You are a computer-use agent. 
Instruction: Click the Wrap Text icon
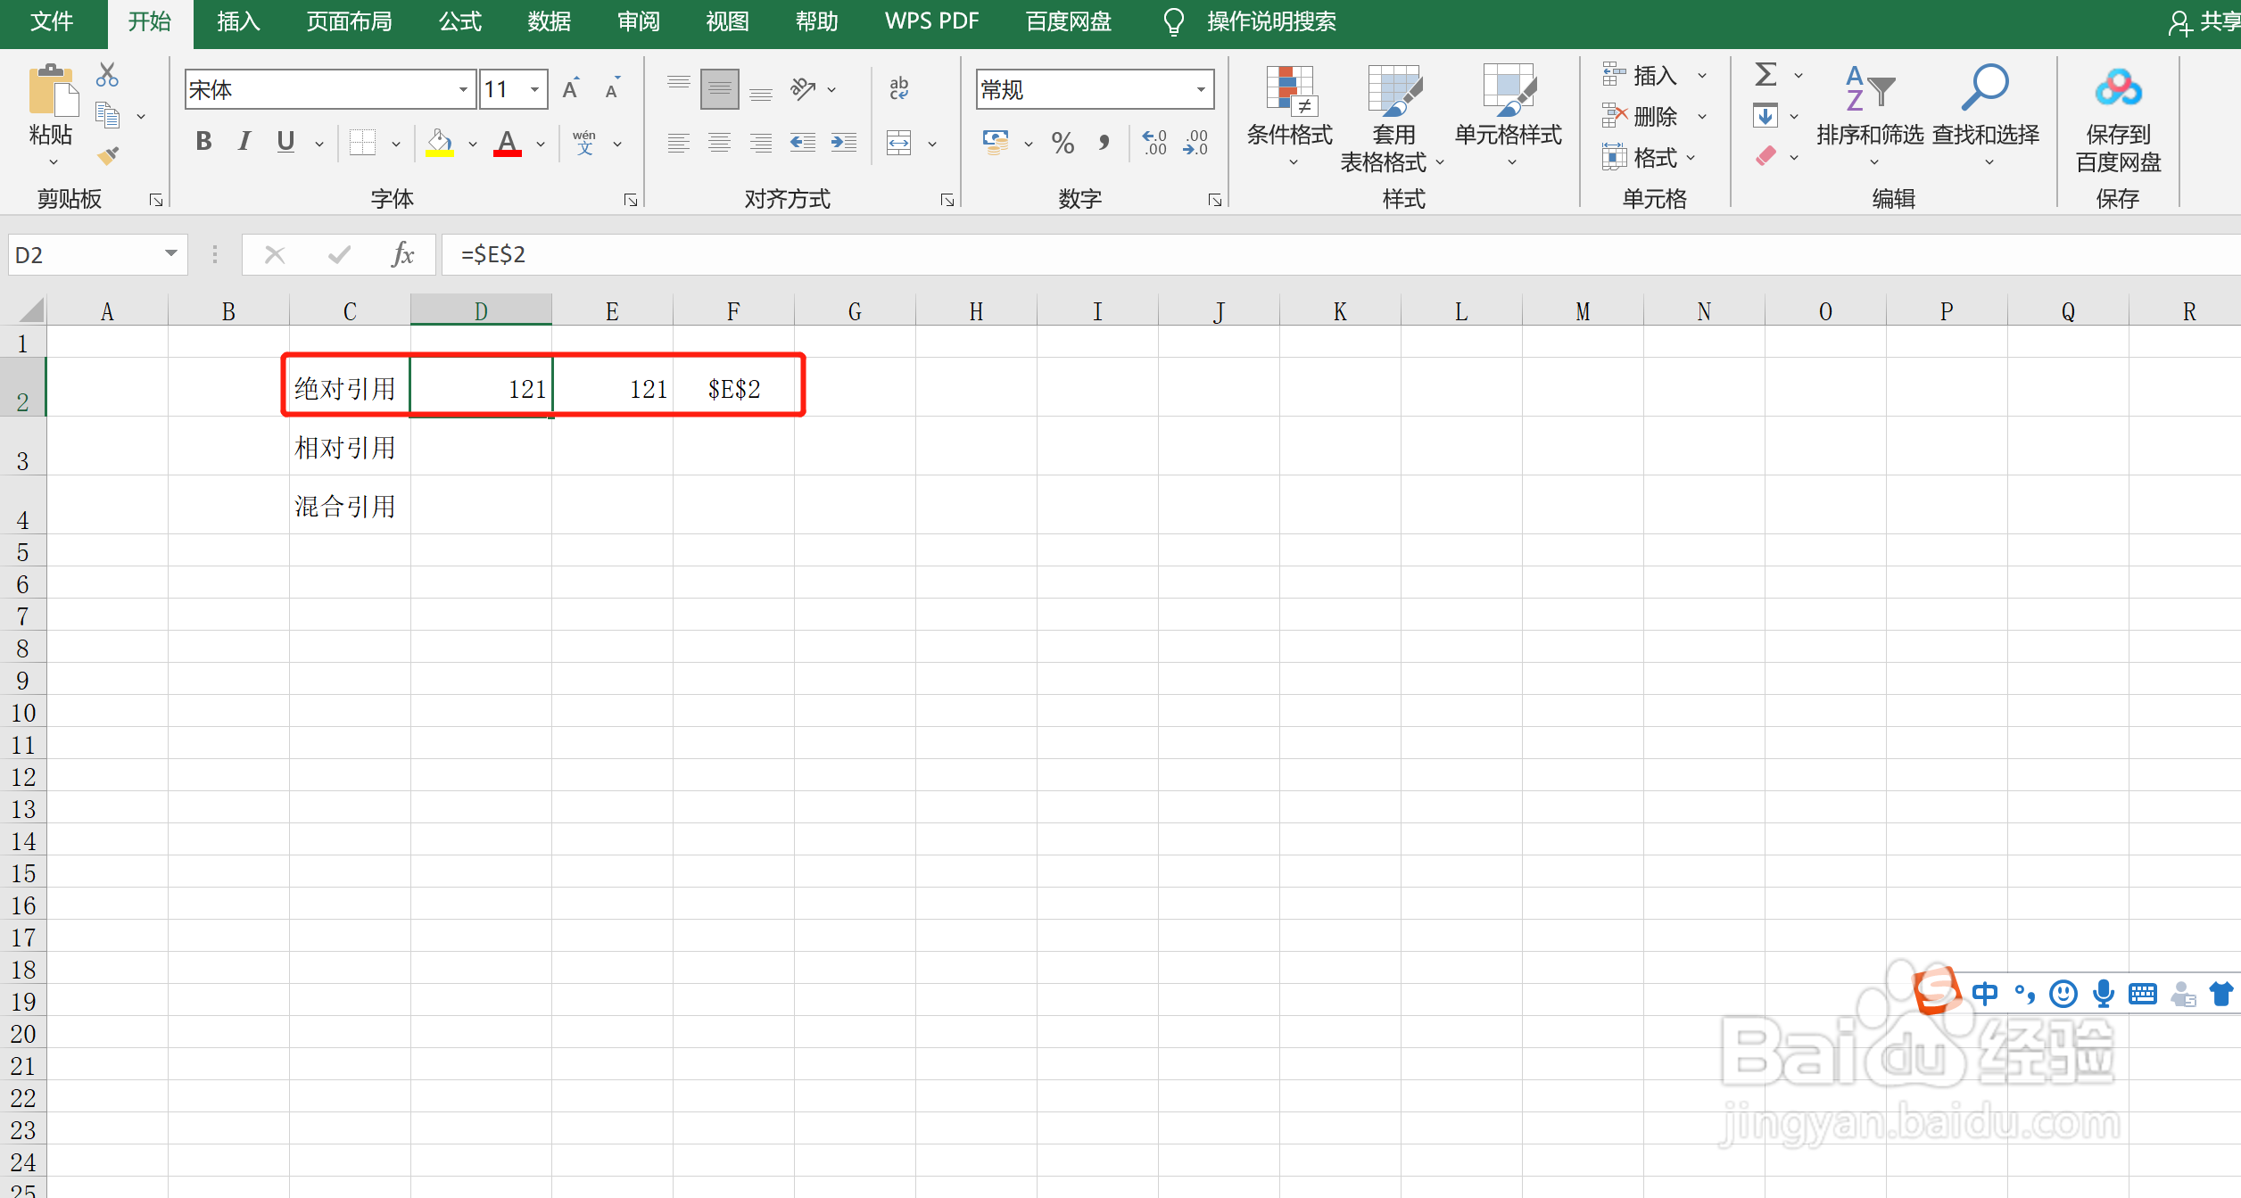[898, 87]
